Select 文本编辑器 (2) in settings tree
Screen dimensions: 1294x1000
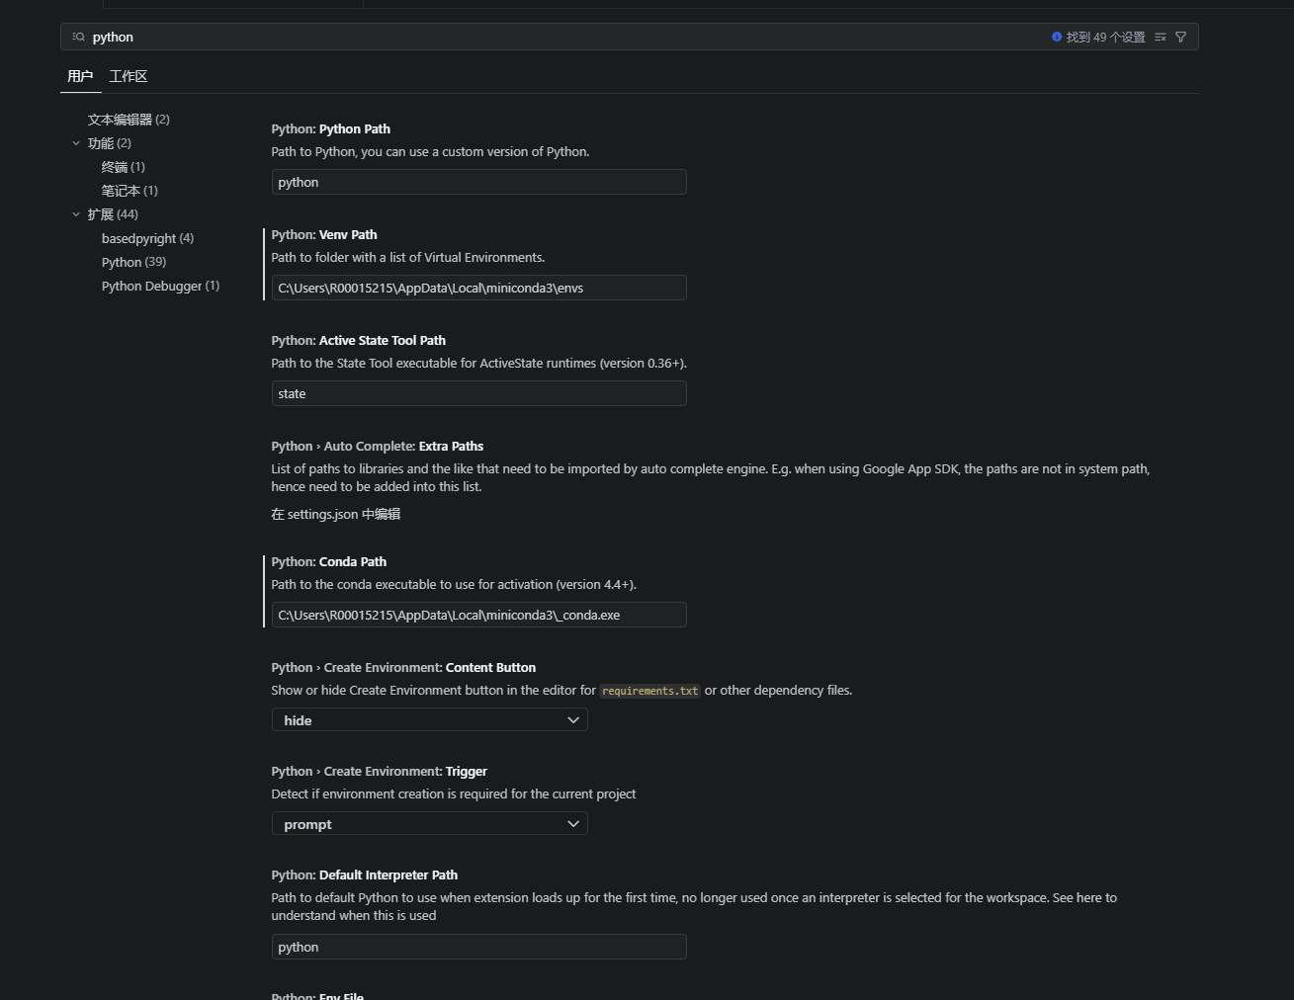pos(129,120)
